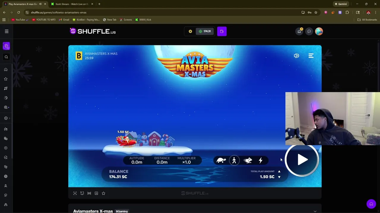Mute the game sound speaker icon
The width and height of the screenshot is (380, 213).
click(296, 56)
